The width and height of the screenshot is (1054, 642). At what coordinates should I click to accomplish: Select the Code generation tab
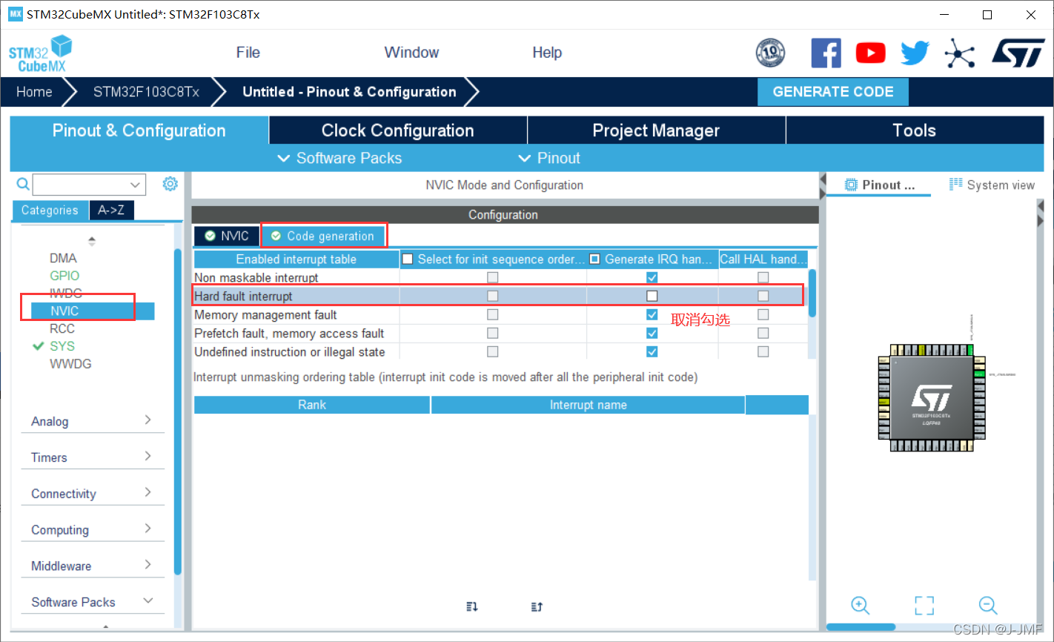pyautogui.click(x=323, y=236)
